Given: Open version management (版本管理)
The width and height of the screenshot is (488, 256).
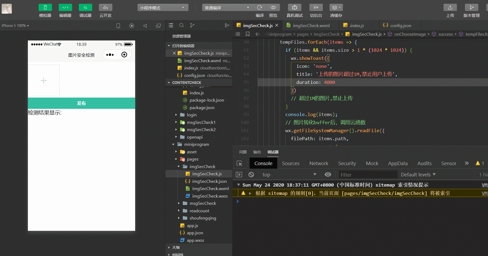Looking at the screenshot, I should coord(471,8).
